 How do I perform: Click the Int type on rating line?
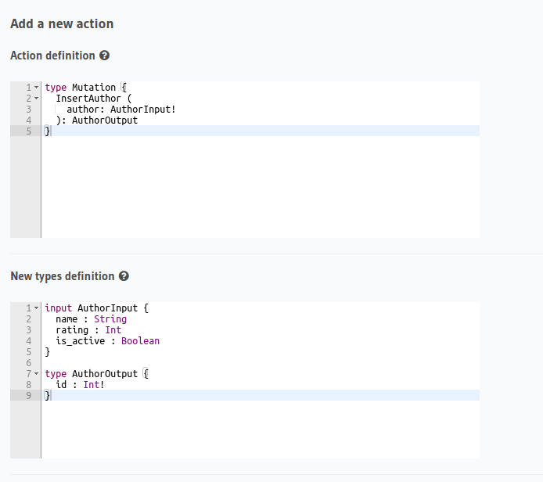pos(113,330)
